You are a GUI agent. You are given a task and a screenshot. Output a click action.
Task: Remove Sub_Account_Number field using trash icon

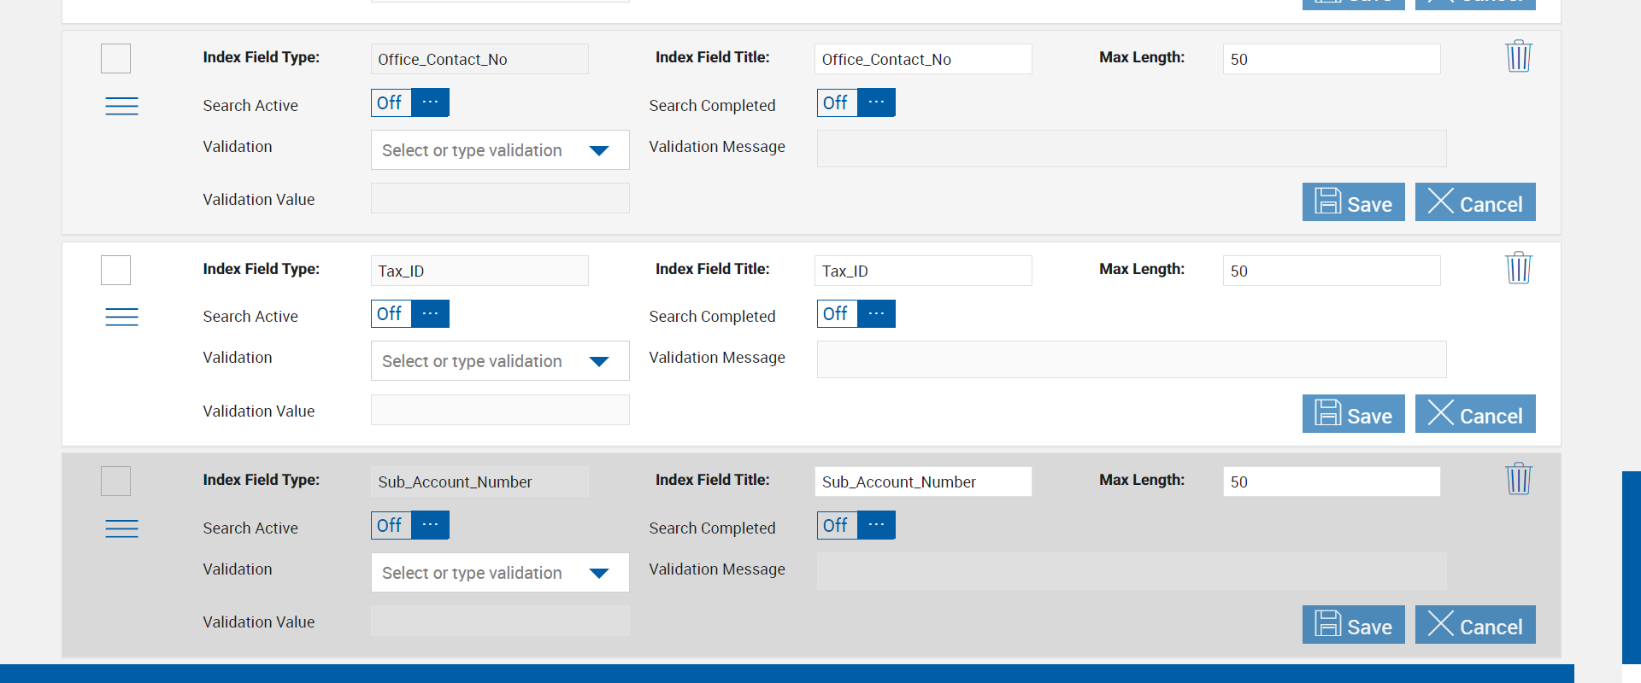click(x=1518, y=479)
